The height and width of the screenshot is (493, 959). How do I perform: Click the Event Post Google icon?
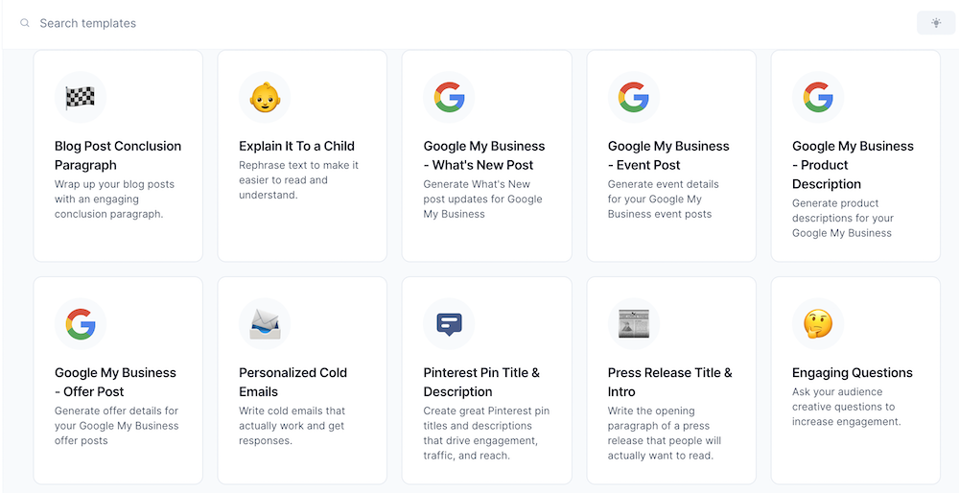pos(634,97)
